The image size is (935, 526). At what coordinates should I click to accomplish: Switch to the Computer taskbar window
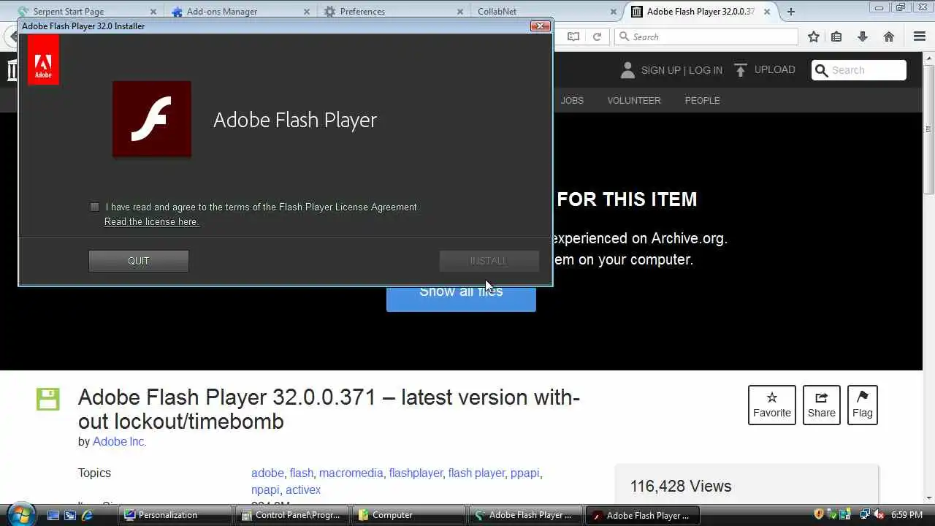(x=409, y=515)
